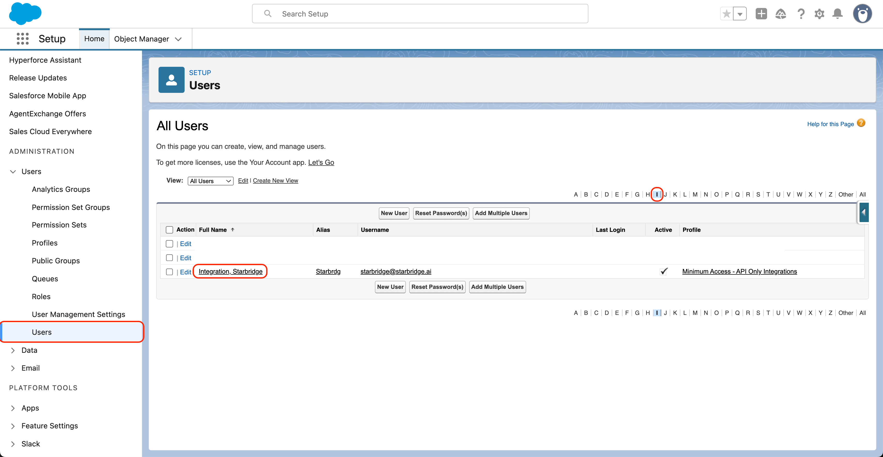The image size is (883, 457).
Task: Expand the Object Manager tab chevron
Action: click(178, 39)
